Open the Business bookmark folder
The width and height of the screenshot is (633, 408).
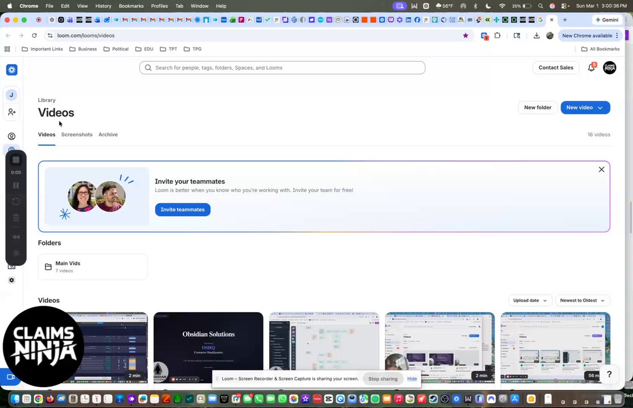83,49
